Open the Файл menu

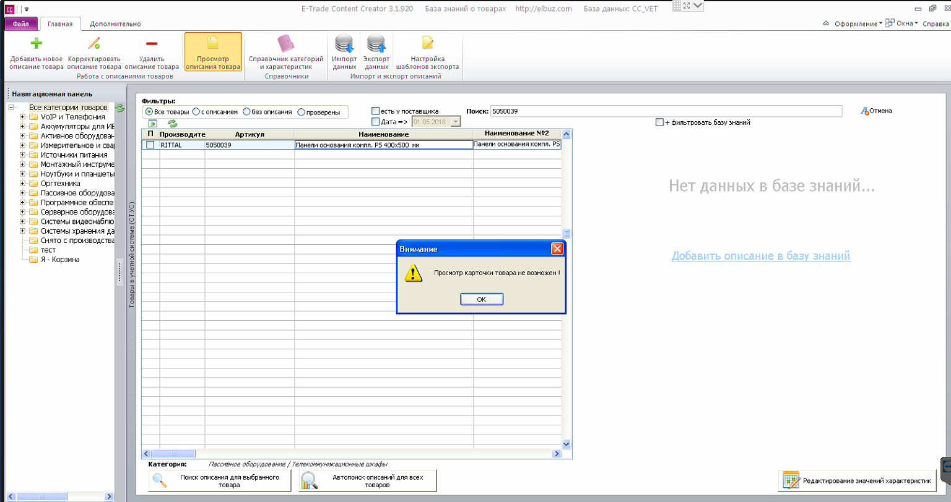coord(20,23)
